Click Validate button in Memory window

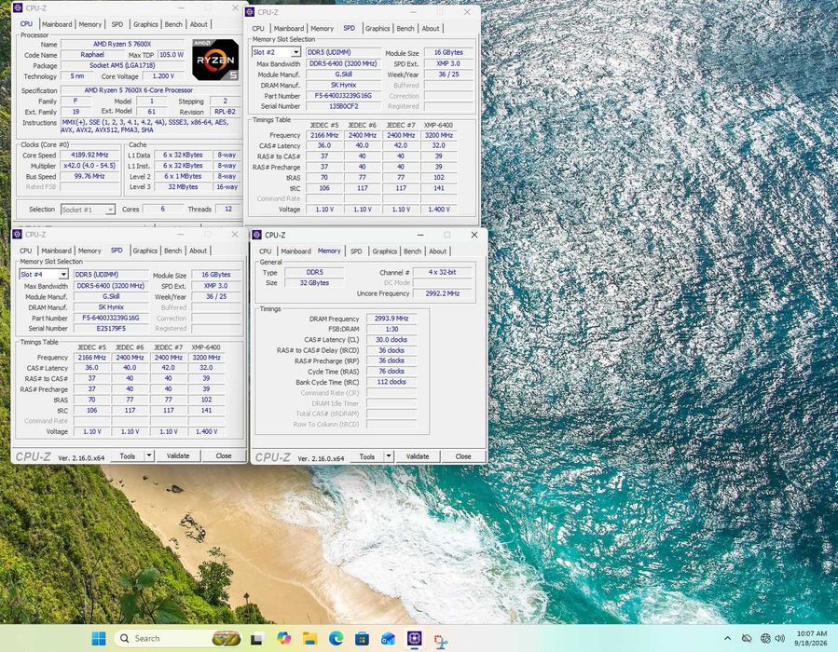[x=418, y=456]
